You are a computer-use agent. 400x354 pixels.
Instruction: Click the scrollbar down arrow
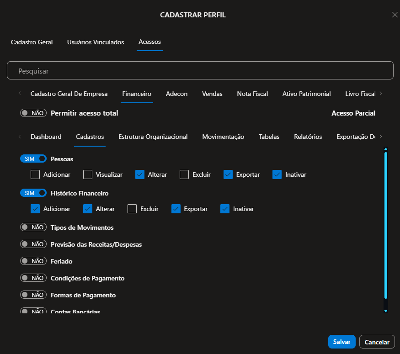386,311
